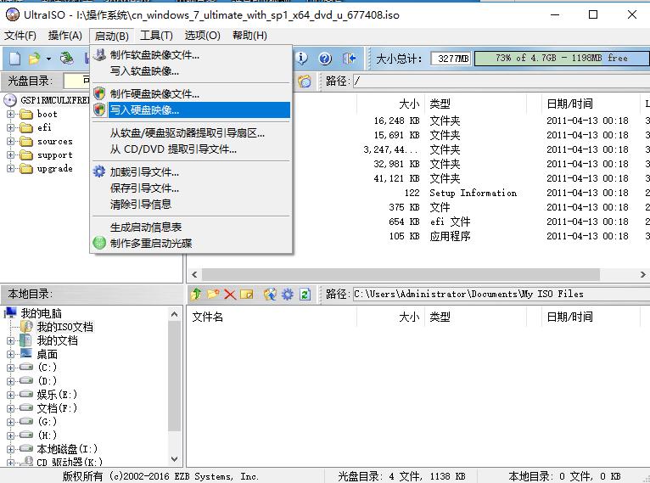Click the green refresh icon in local toolbar
Screen dimensions: 650x483
point(305,295)
